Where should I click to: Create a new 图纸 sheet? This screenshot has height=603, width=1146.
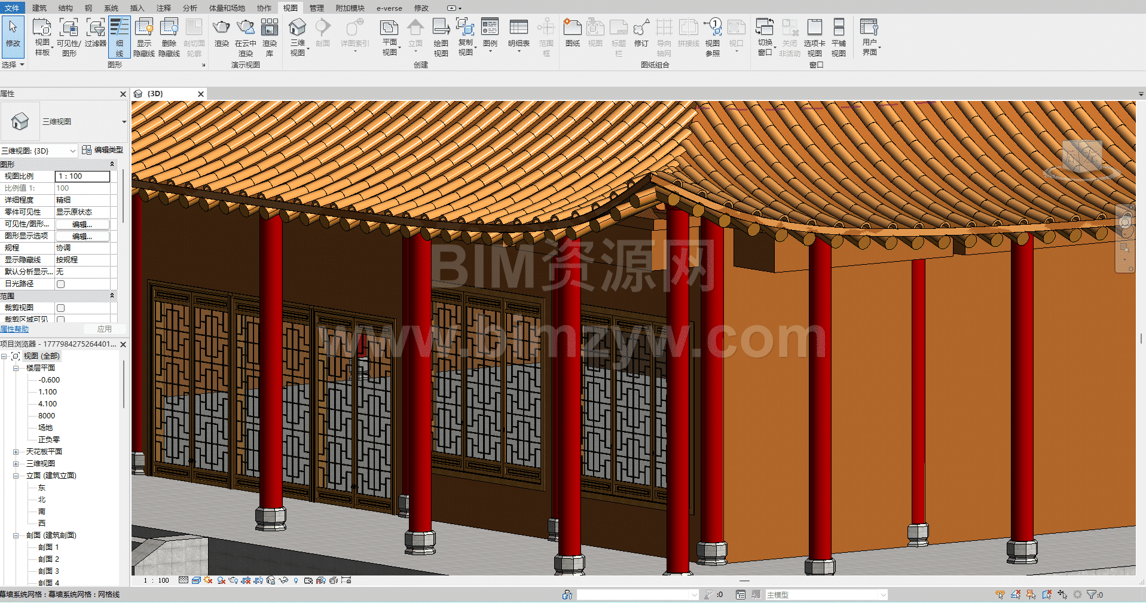(572, 33)
